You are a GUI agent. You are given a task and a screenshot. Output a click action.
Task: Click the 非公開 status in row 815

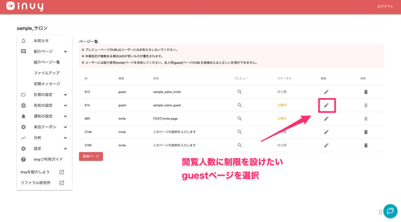(x=282, y=92)
